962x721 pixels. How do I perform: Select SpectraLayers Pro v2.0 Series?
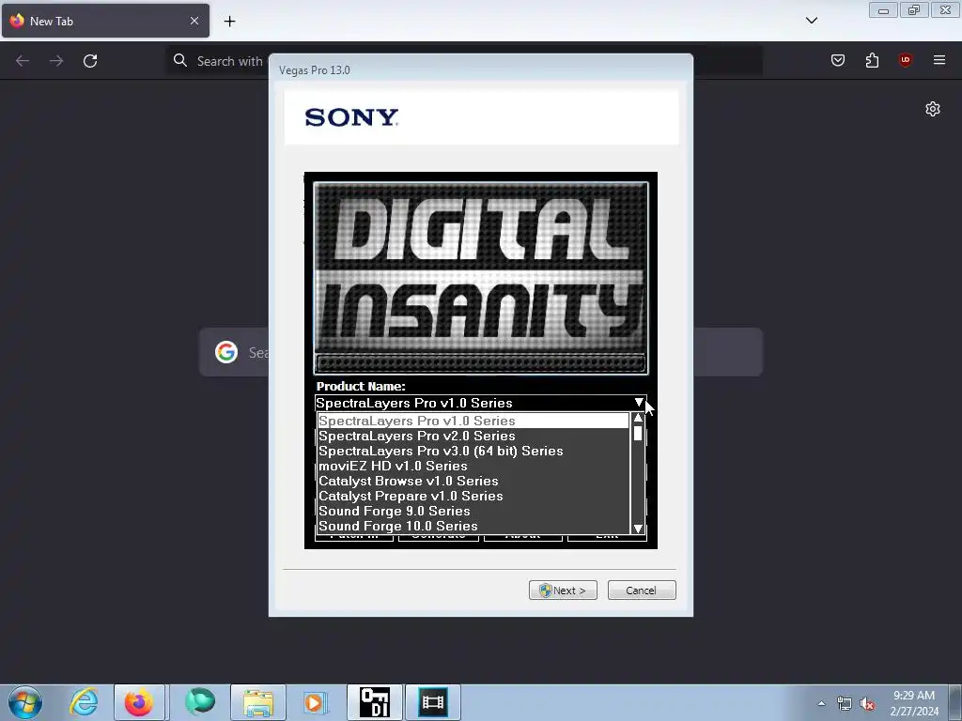(473, 436)
